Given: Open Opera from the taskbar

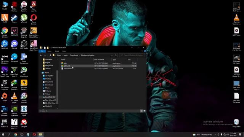Looking at the screenshot, I should click(34, 134).
